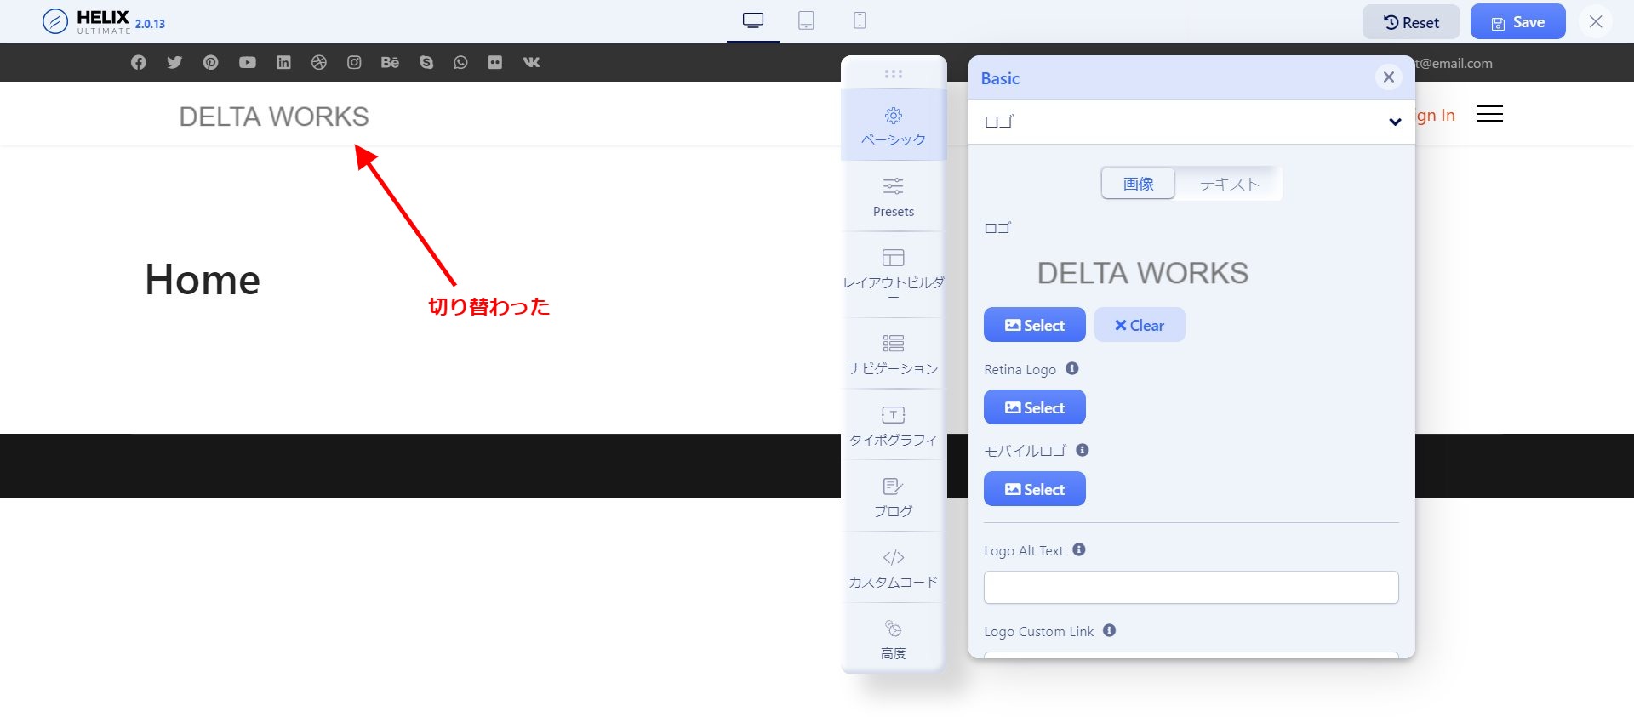Click the DELTA WORKS site header logo
This screenshot has width=1634, height=717.
coord(274,117)
